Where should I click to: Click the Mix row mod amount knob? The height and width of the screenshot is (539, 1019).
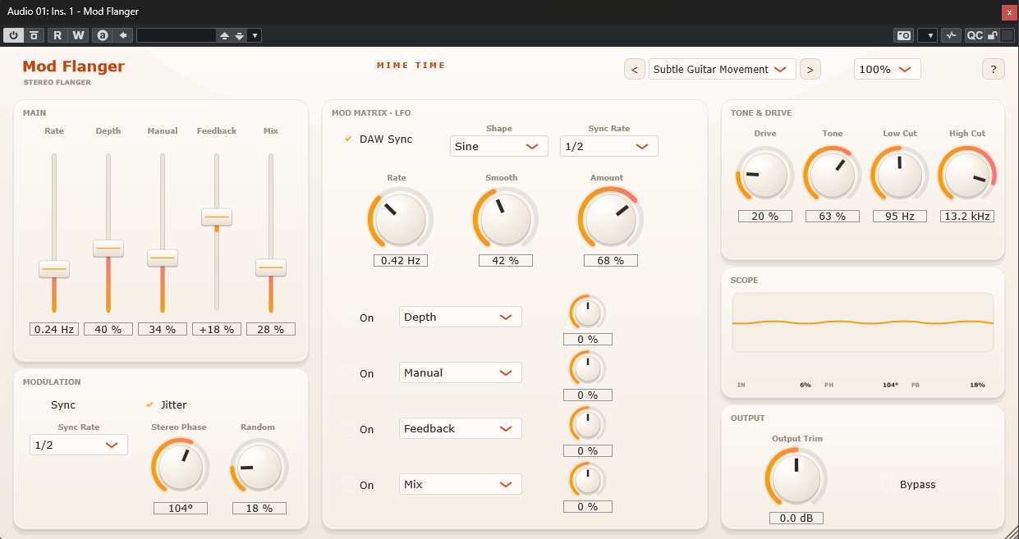[x=588, y=481]
